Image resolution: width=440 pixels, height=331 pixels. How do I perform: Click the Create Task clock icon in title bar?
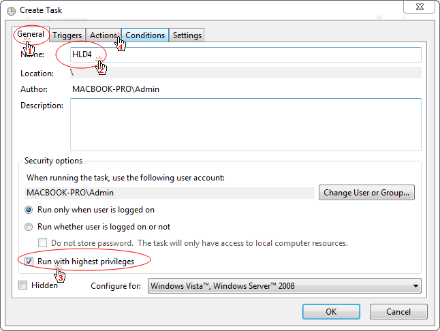[11, 11]
